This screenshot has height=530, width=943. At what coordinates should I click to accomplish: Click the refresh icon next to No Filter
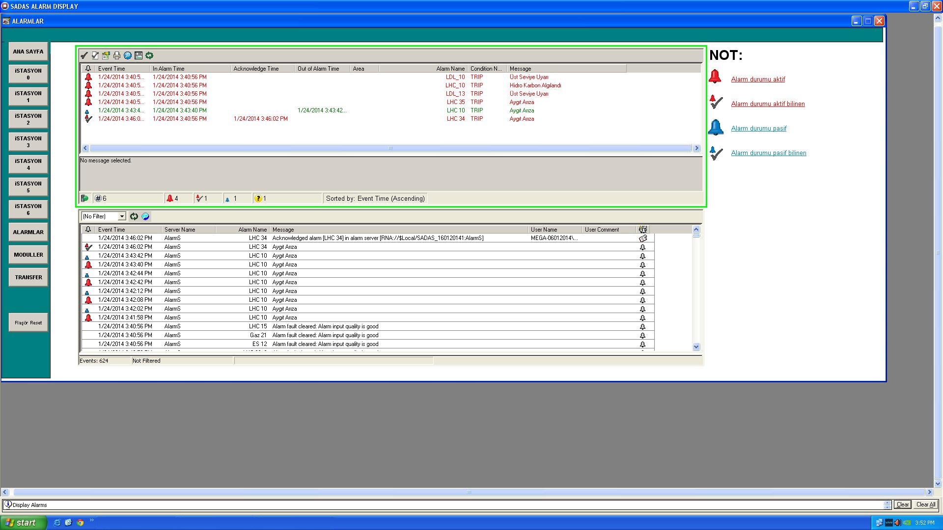[134, 216]
